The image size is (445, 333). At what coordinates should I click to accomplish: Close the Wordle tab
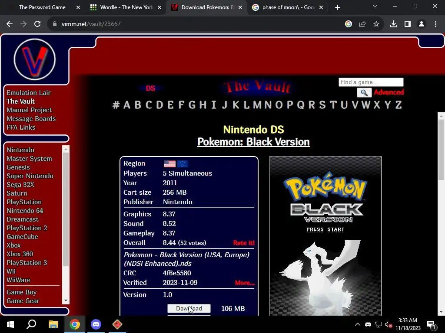point(159,7)
